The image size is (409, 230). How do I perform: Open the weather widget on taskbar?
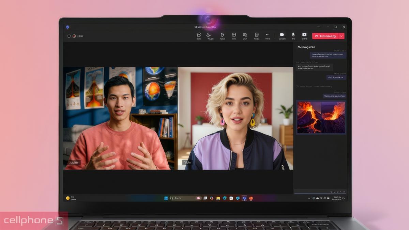(71, 198)
